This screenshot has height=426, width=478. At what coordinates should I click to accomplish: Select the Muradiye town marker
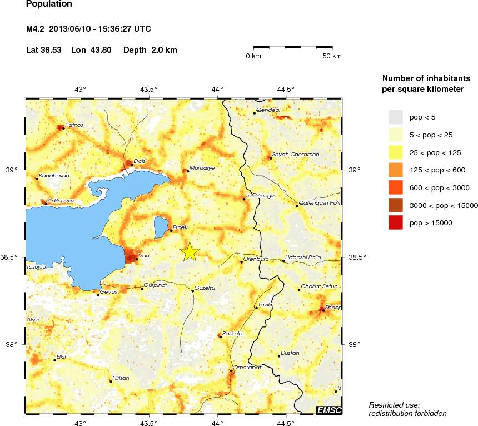(x=188, y=171)
